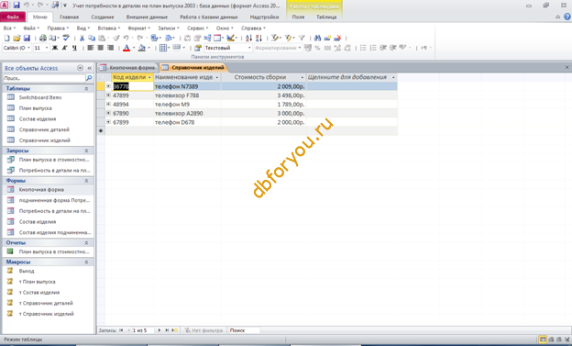Click the Print icon

pyautogui.click(x=43, y=38)
